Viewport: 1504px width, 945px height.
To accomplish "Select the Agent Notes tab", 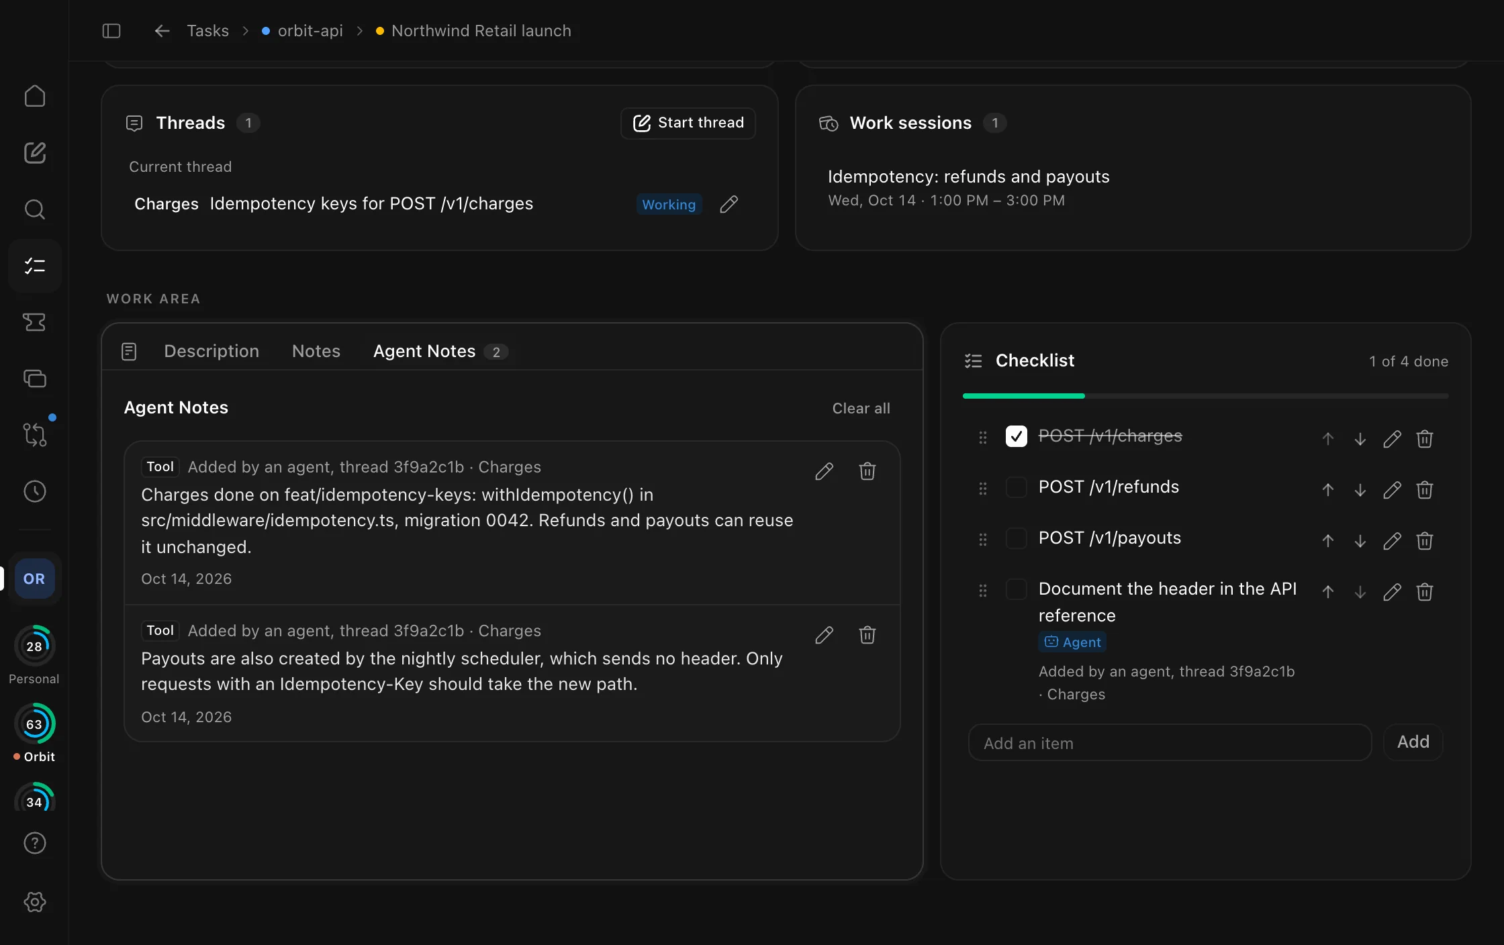I will click(x=440, y=351).
